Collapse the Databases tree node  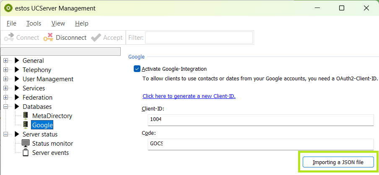6,107
